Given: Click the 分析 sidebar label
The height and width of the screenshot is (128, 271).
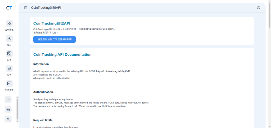Looking at the screenshot, I should [x=9, y=75].
